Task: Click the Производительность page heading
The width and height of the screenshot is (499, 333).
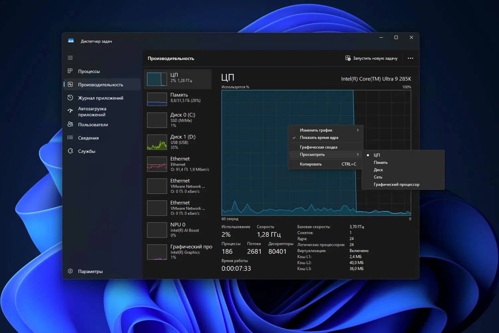Action: coord(171,58)
